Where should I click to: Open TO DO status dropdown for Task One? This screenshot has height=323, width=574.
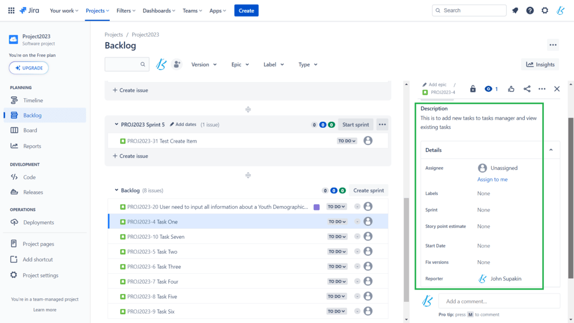point(337,222)
